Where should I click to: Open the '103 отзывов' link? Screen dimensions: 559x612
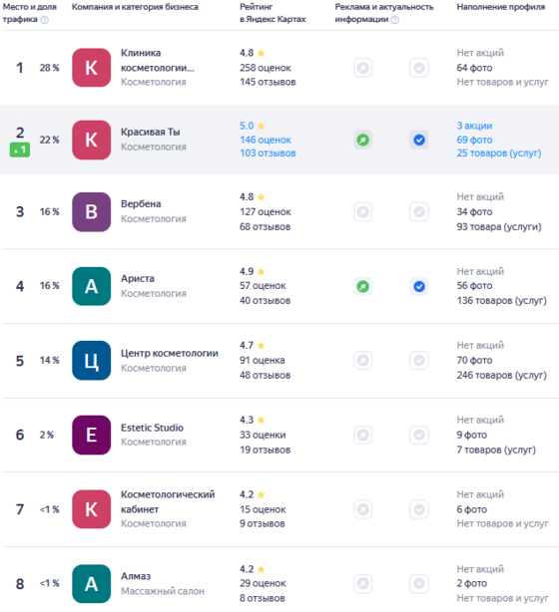(268, 153)
